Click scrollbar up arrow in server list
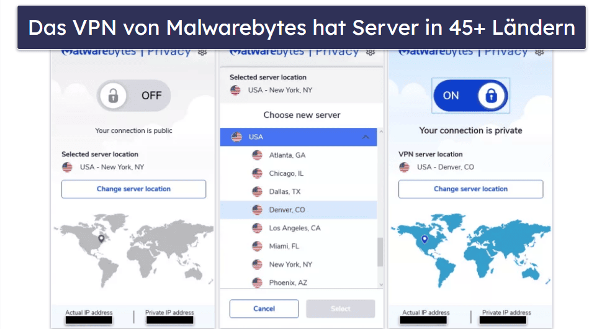The image size is (602, 329). pos(381,132)
